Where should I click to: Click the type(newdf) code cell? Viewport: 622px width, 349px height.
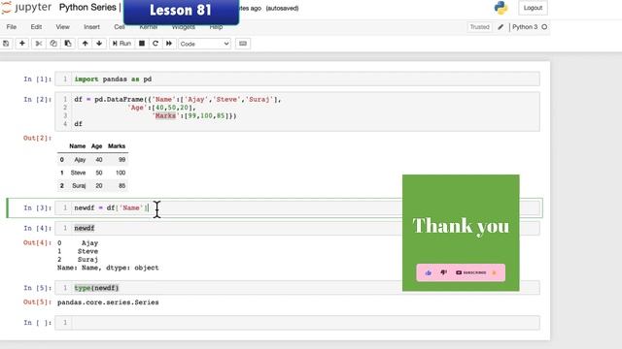pos(297,288)
